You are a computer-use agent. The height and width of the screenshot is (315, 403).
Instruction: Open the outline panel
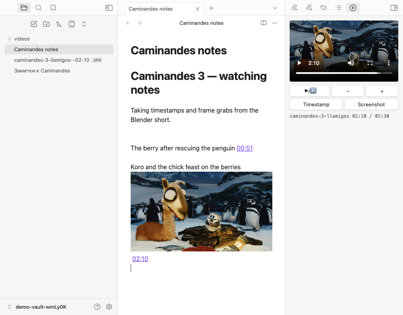[338, 8]
